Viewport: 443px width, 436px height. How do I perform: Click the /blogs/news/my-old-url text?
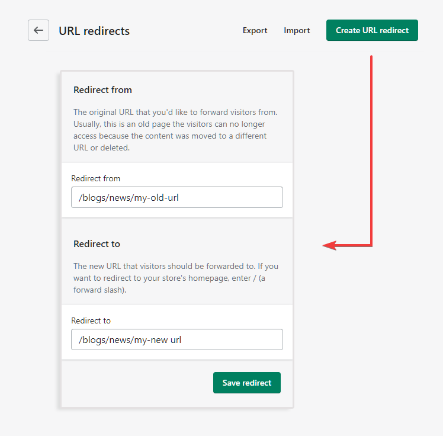click(x=129, y=197)
